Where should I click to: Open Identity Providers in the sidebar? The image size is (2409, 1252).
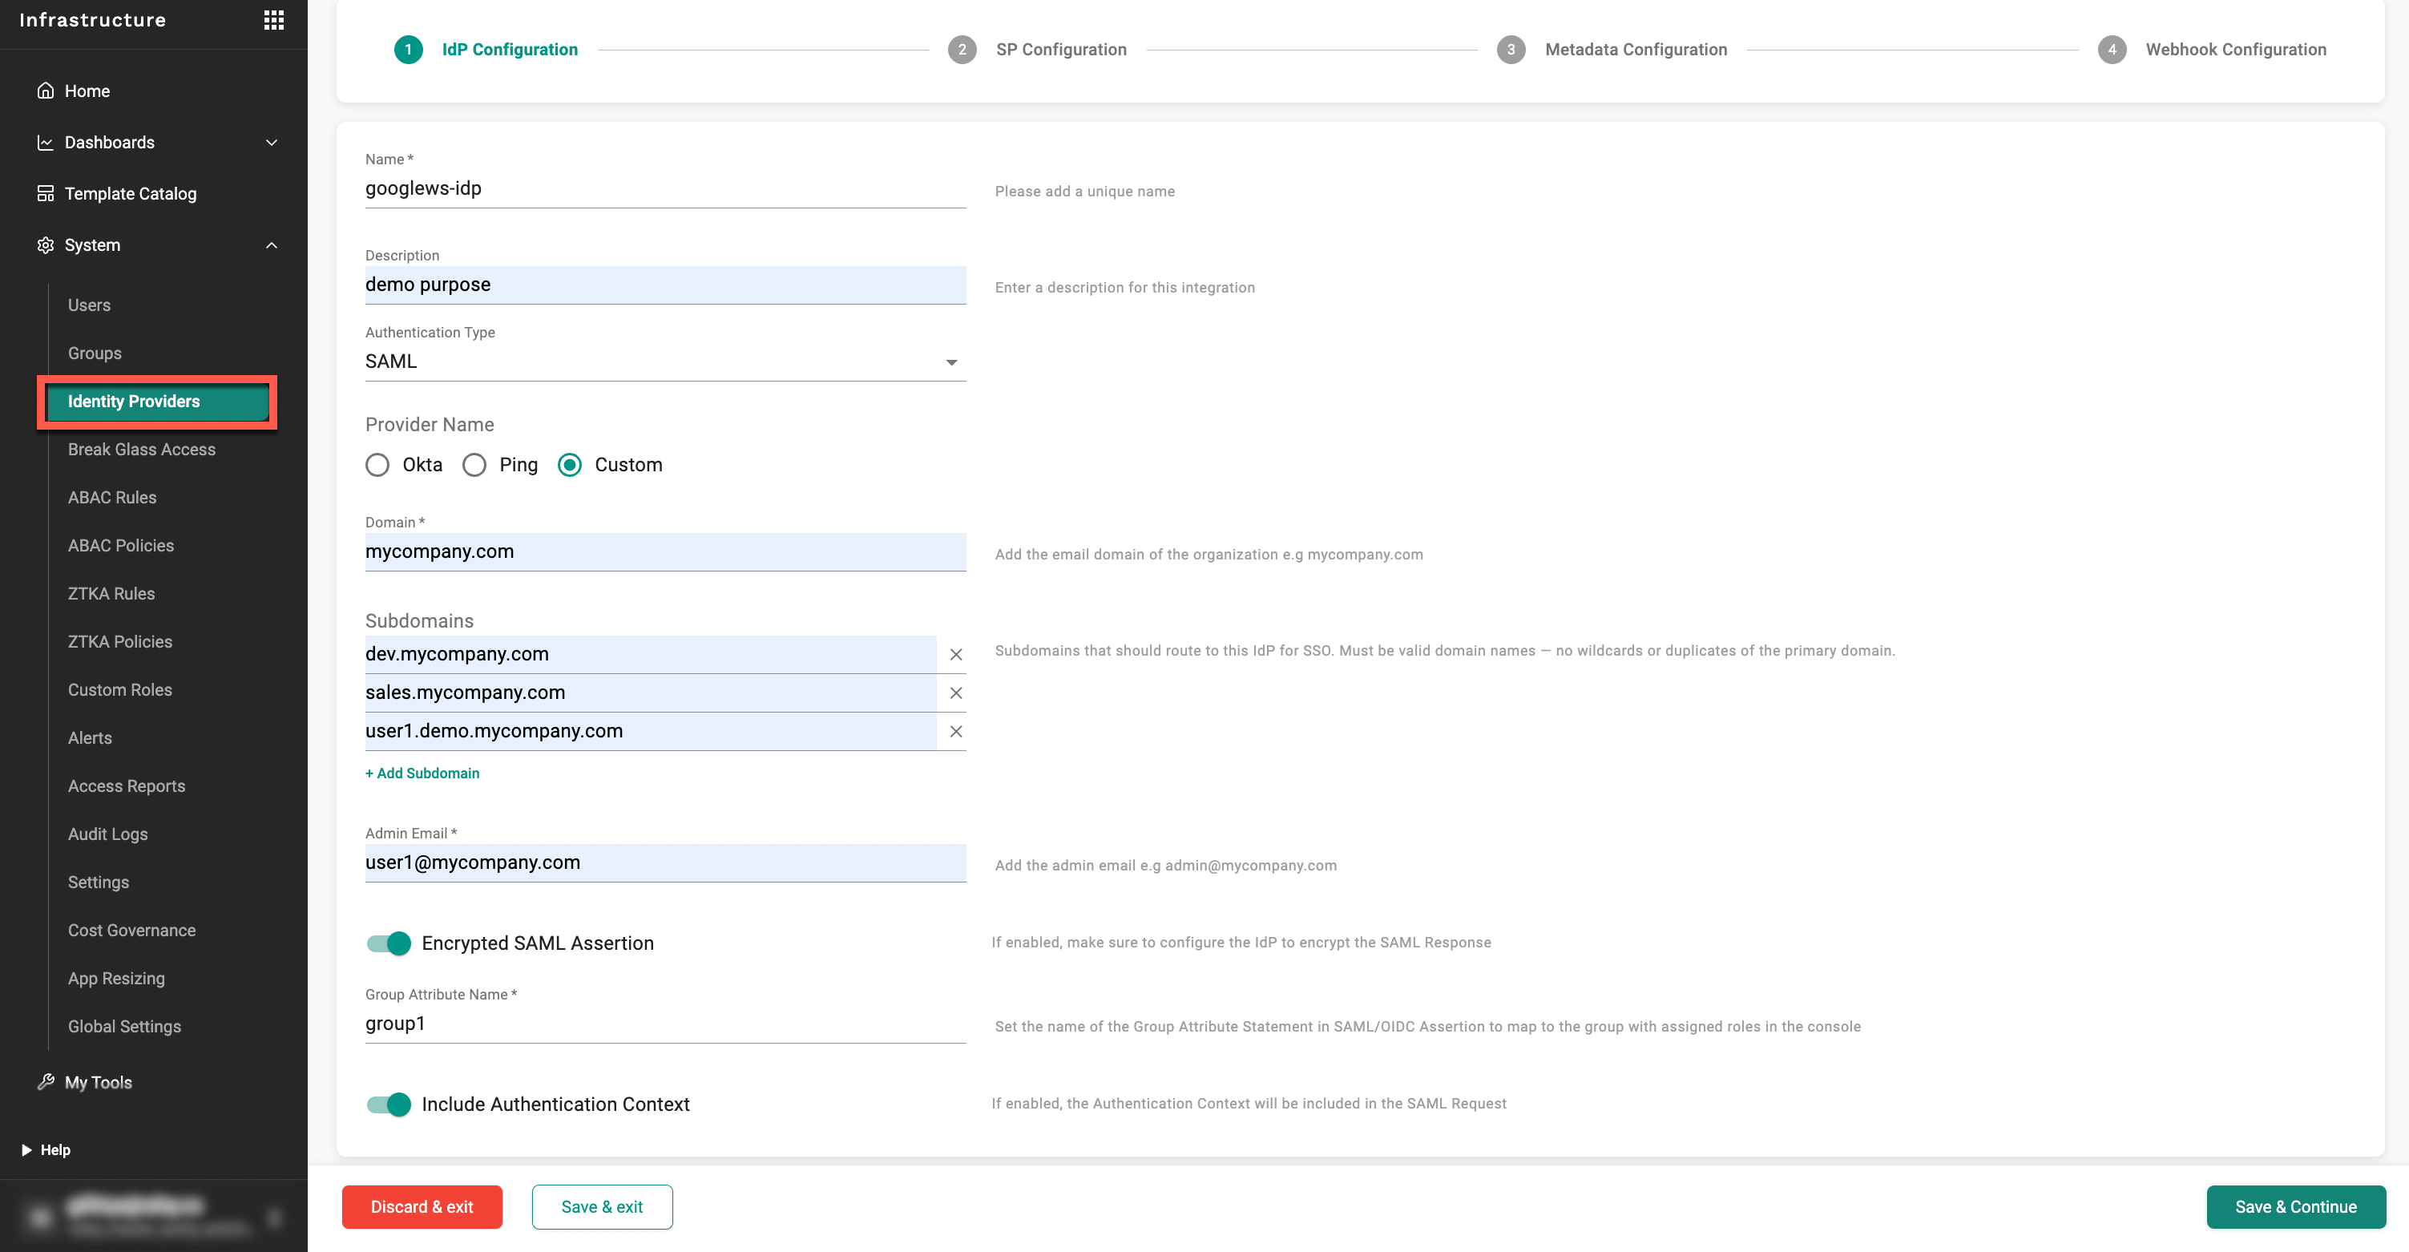point(157,402)
